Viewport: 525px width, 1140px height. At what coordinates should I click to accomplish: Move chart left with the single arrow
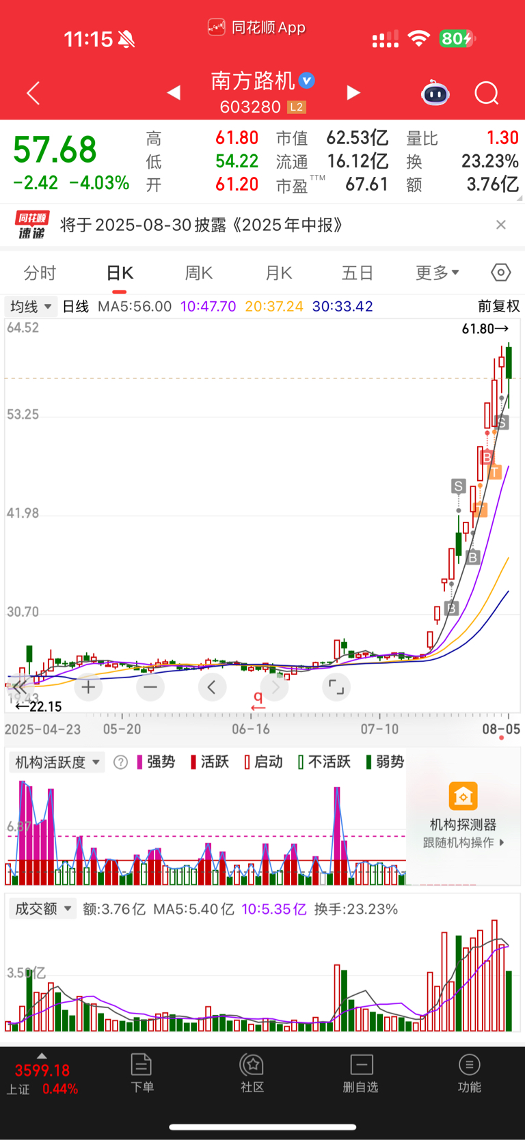212,687
